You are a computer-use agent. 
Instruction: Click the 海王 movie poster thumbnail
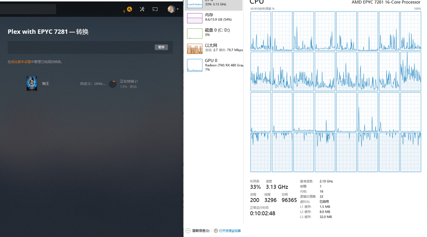(x=32, y=83)
